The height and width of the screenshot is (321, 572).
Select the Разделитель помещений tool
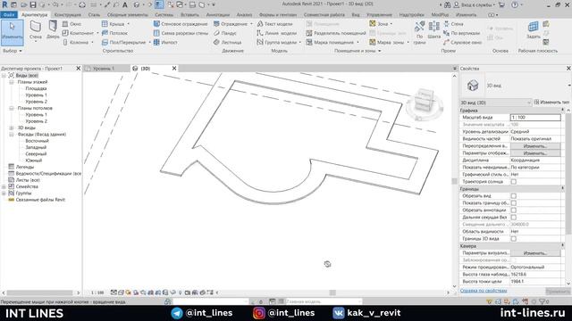[x=336, y=33]
